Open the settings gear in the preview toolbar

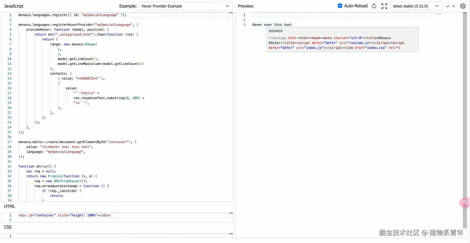pos(463,6)
